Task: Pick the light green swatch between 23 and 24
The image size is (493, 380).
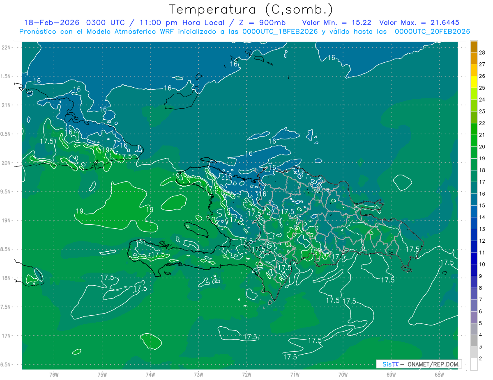Action: coord(474,106)
